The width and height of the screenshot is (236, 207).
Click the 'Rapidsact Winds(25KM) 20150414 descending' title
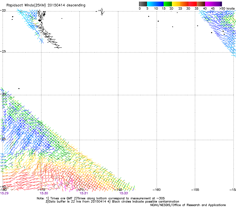coord(46,5)
